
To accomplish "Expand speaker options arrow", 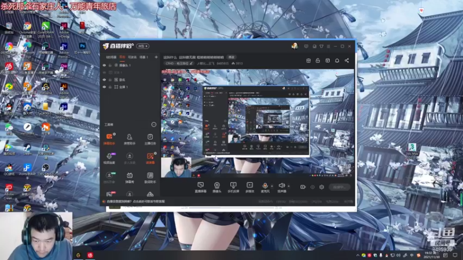I will coord(288,186).
